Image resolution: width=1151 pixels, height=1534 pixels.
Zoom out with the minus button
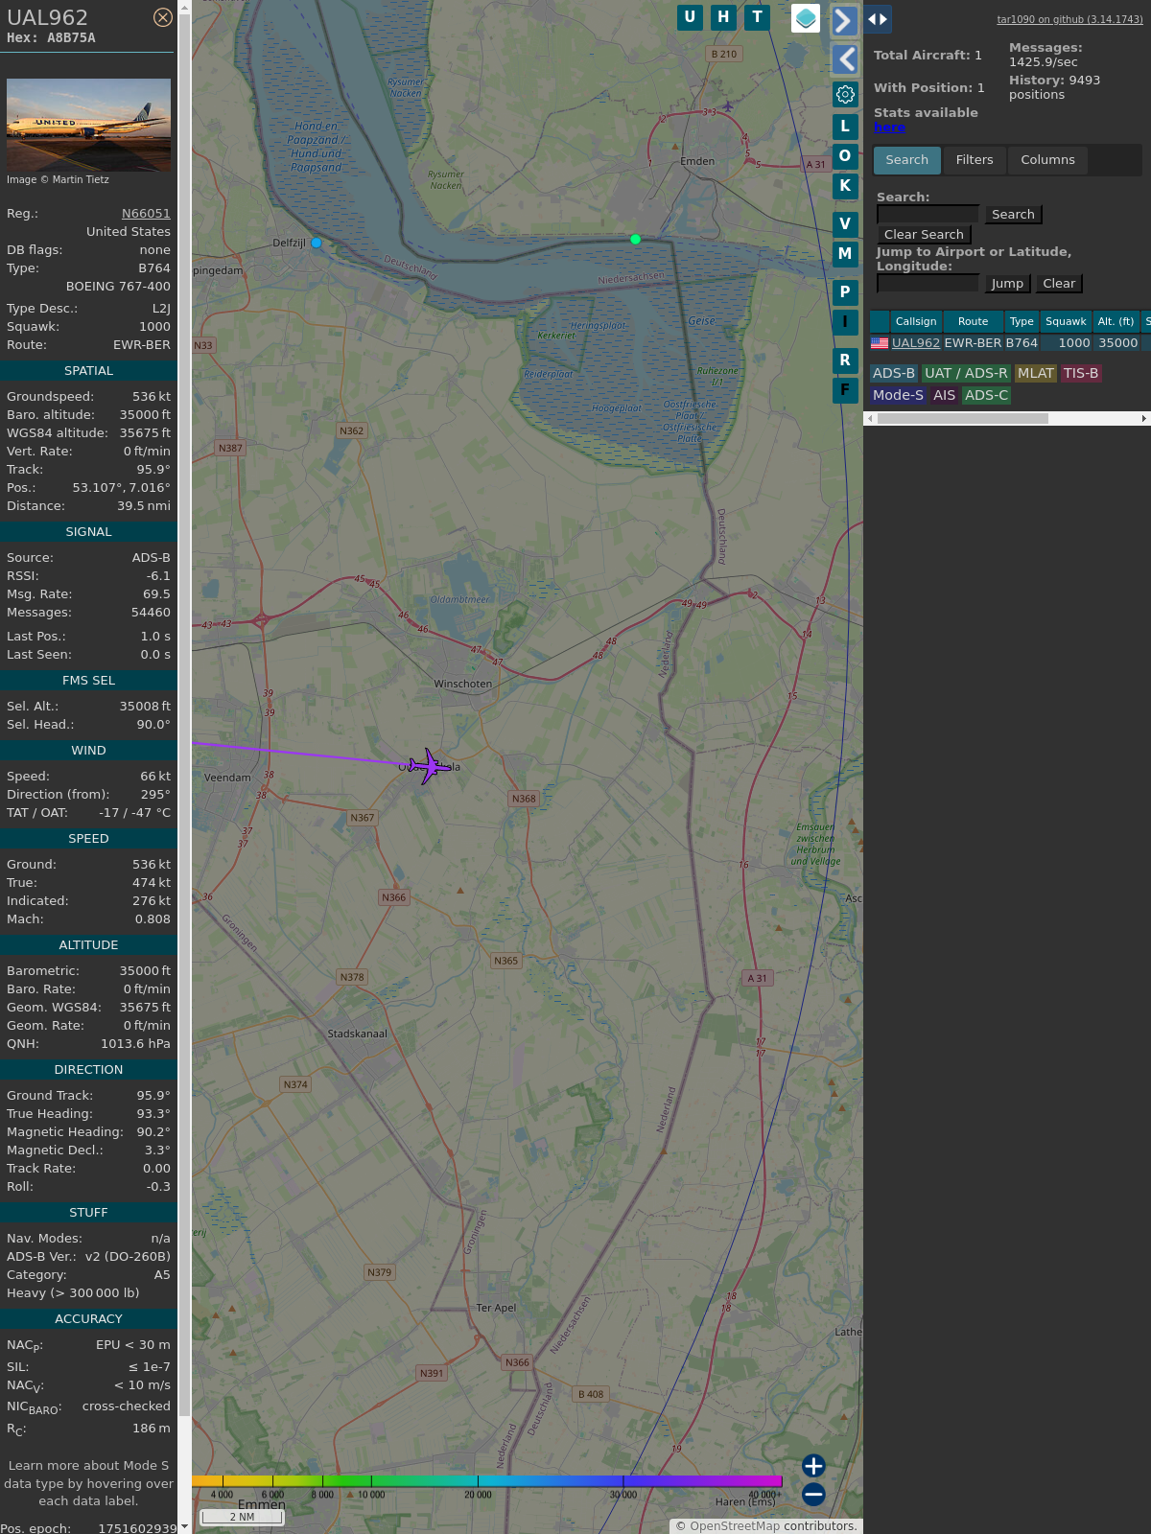coord(813,1494)
